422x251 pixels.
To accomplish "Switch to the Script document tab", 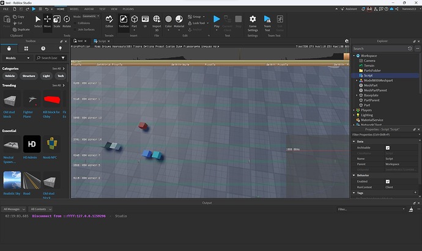I will 102,41.
